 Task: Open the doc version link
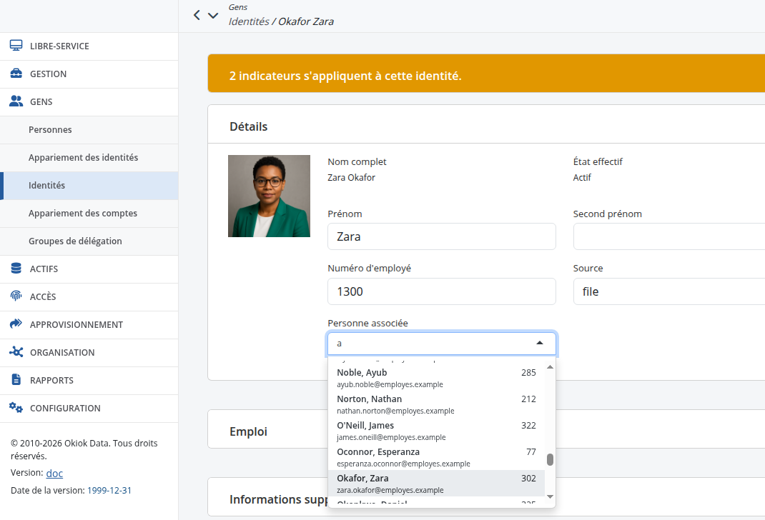(x=54, y=474)
